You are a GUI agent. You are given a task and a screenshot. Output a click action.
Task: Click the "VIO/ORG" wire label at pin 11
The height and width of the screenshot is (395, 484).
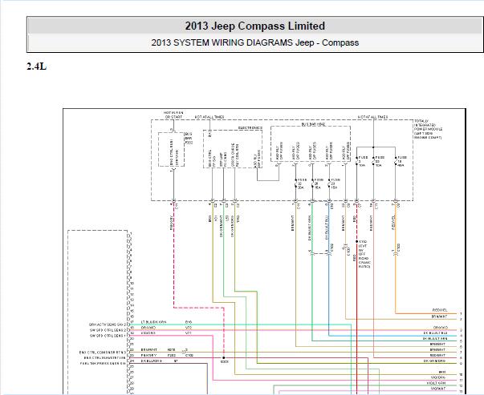coord(438,377)
